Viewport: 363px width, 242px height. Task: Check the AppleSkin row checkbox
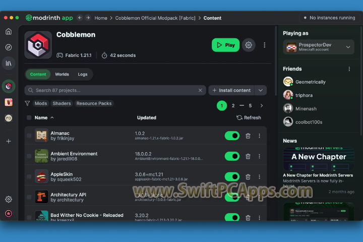tap(29, 176)
